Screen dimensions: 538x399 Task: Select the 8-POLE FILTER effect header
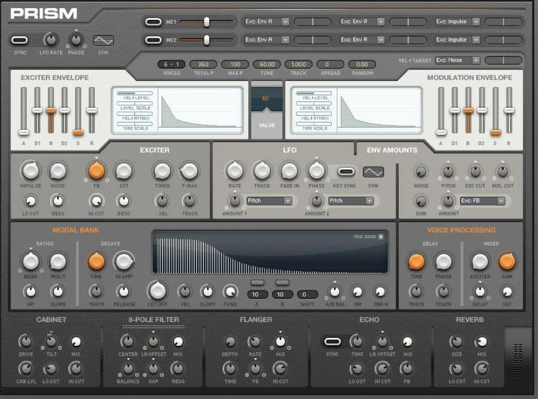click(x=154, y=319)
